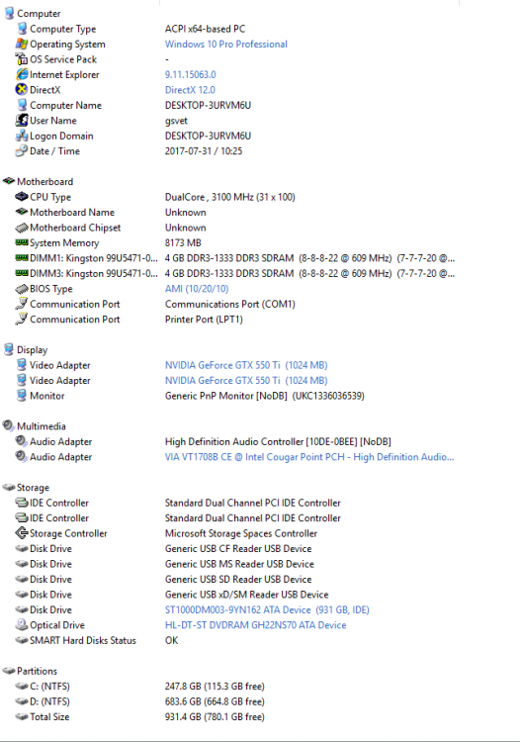Select 931.4 GB (780.1 GB free) value
The height and width of the screenshot is (742, 520).
pyautogui.click(x=215, y=717)
